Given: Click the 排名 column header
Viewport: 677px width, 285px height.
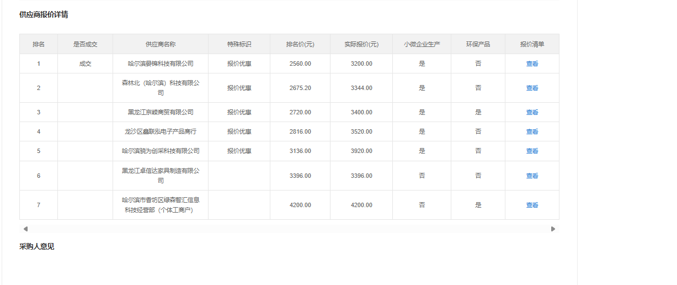Looking at the screenshot, I should [39, 44].
